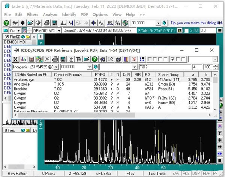The image size is (225, 177).
Task: Click the eraser icon in main toolbar
Action: click(x=38, y=23)
